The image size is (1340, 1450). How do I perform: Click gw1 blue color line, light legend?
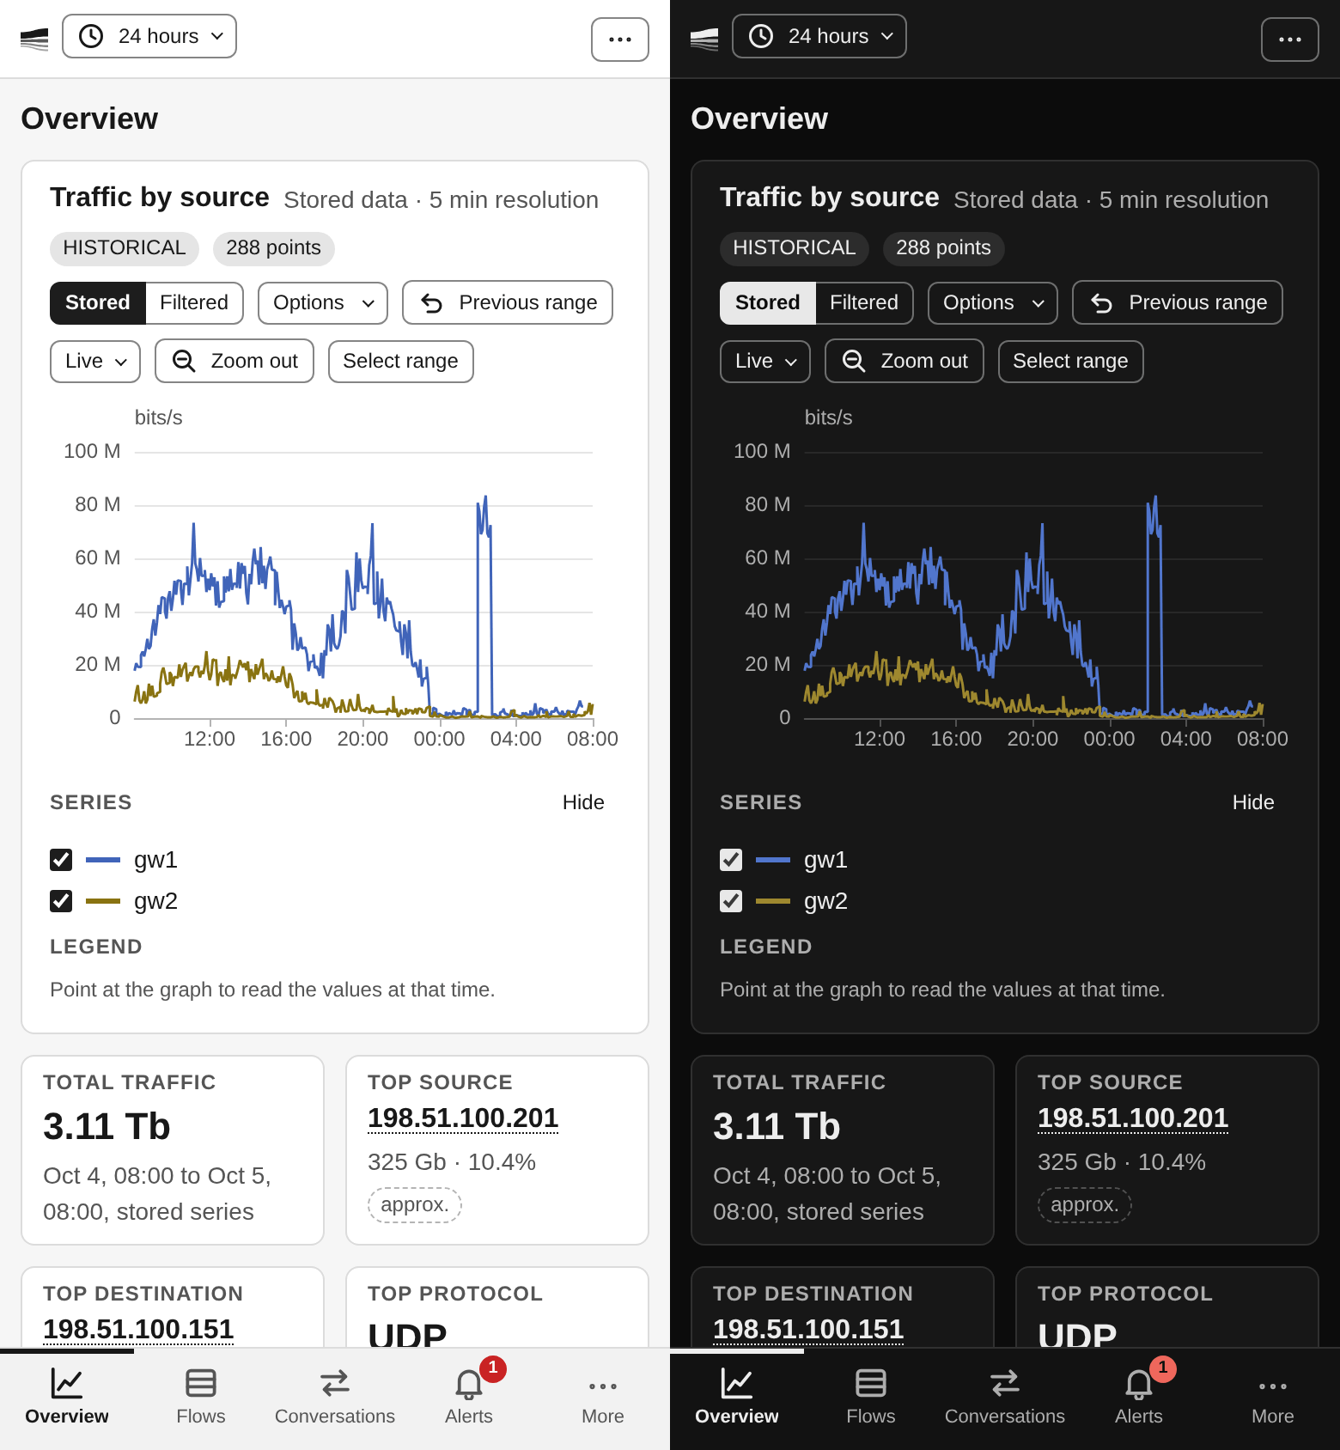(103, 860)
